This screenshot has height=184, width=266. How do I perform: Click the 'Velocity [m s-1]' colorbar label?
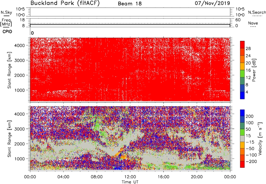pyautogui.click(x=260, y=138)
